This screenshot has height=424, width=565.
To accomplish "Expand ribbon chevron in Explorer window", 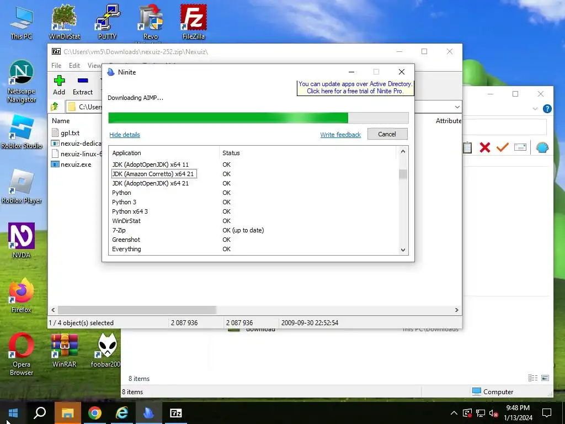I will [x=535, y=109].
